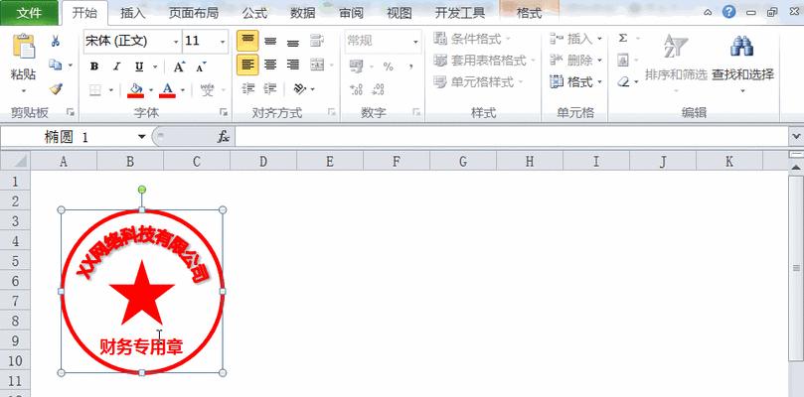Open Format as Table (套用表格格式)
The width and height of the screenshot is (804, 397).
[x=484, y=61]
